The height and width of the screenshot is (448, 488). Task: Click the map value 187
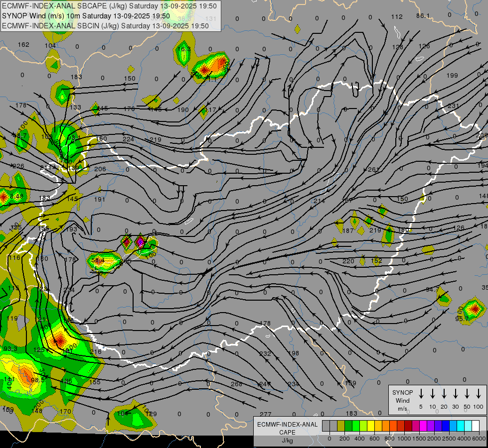(348, 231)
